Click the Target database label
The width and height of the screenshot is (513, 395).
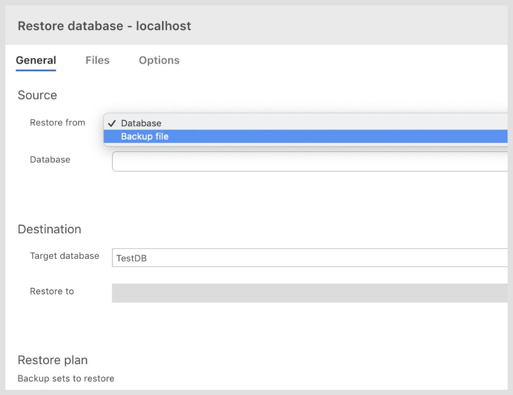(64, 256)
